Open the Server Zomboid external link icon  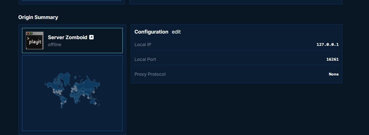(91, 37)
